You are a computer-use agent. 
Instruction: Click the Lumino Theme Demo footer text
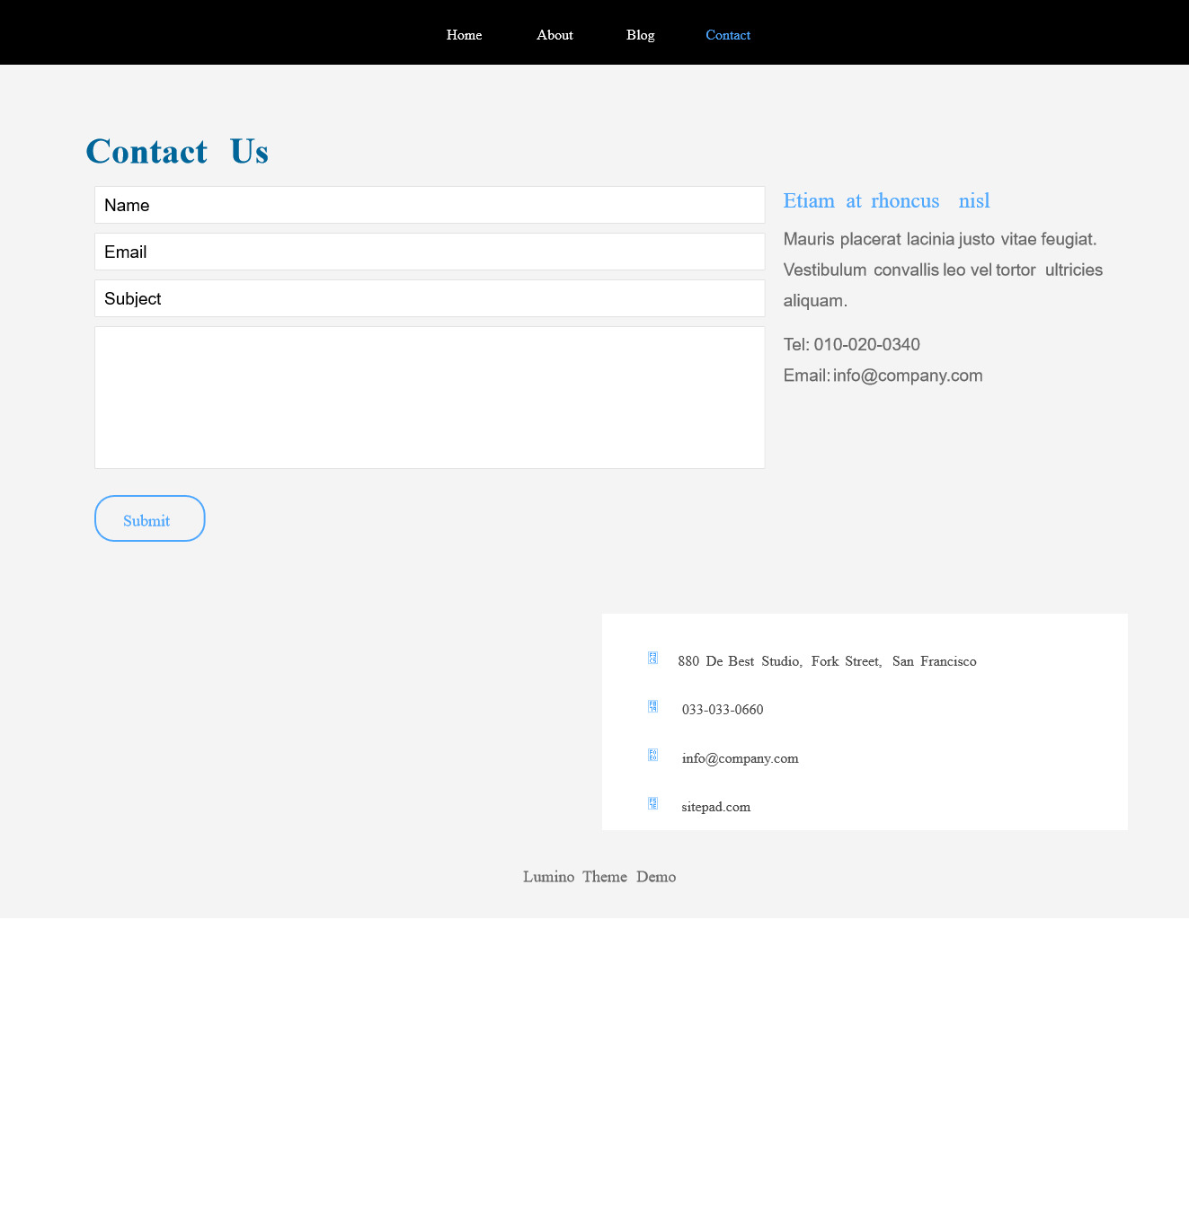599,877
